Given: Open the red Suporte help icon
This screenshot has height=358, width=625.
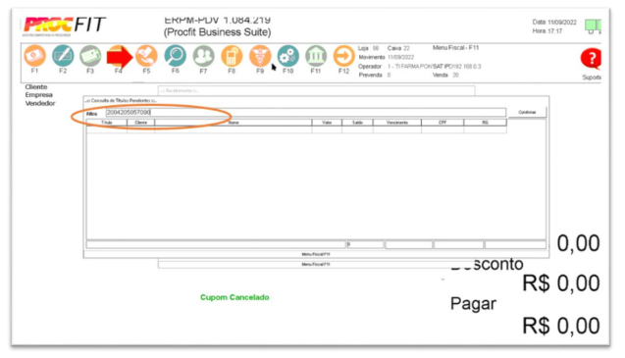Looking at the screenshot, I should click(x=591, y=59).
